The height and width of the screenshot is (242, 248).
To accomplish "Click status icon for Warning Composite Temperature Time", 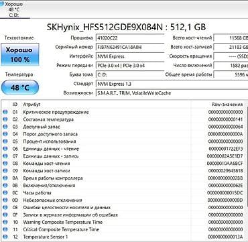I will [5, 222].
